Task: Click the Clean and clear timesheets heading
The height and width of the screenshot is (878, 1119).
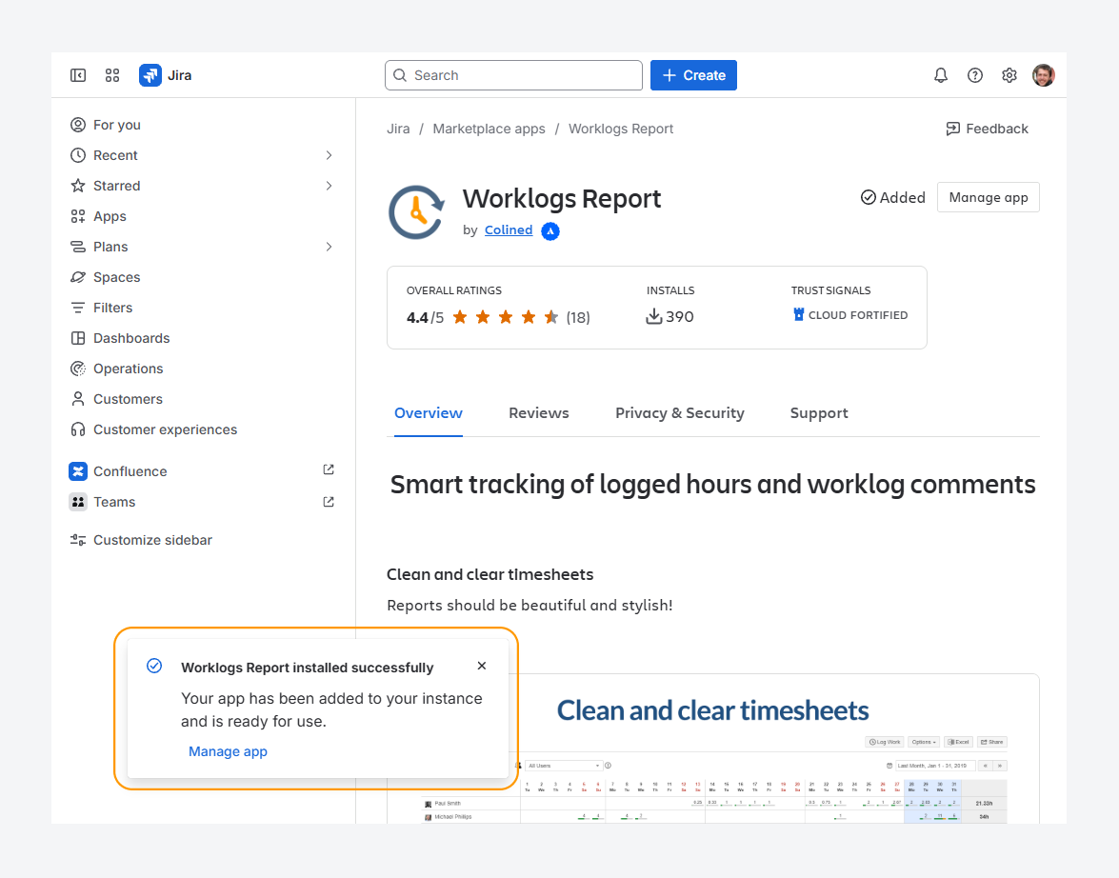Action: tap(490, 574)
